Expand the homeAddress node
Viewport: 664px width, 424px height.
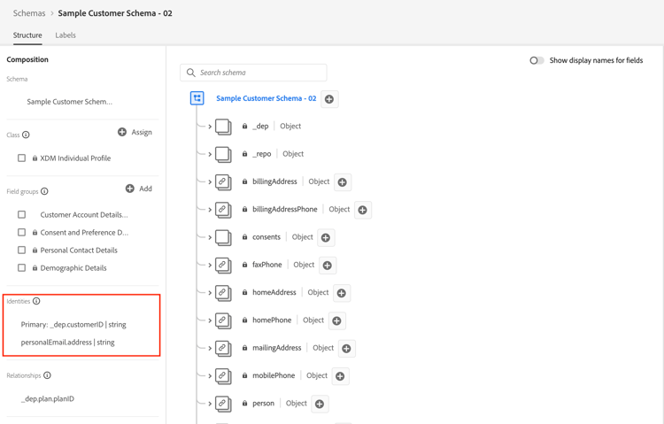[x=210, y=293]
